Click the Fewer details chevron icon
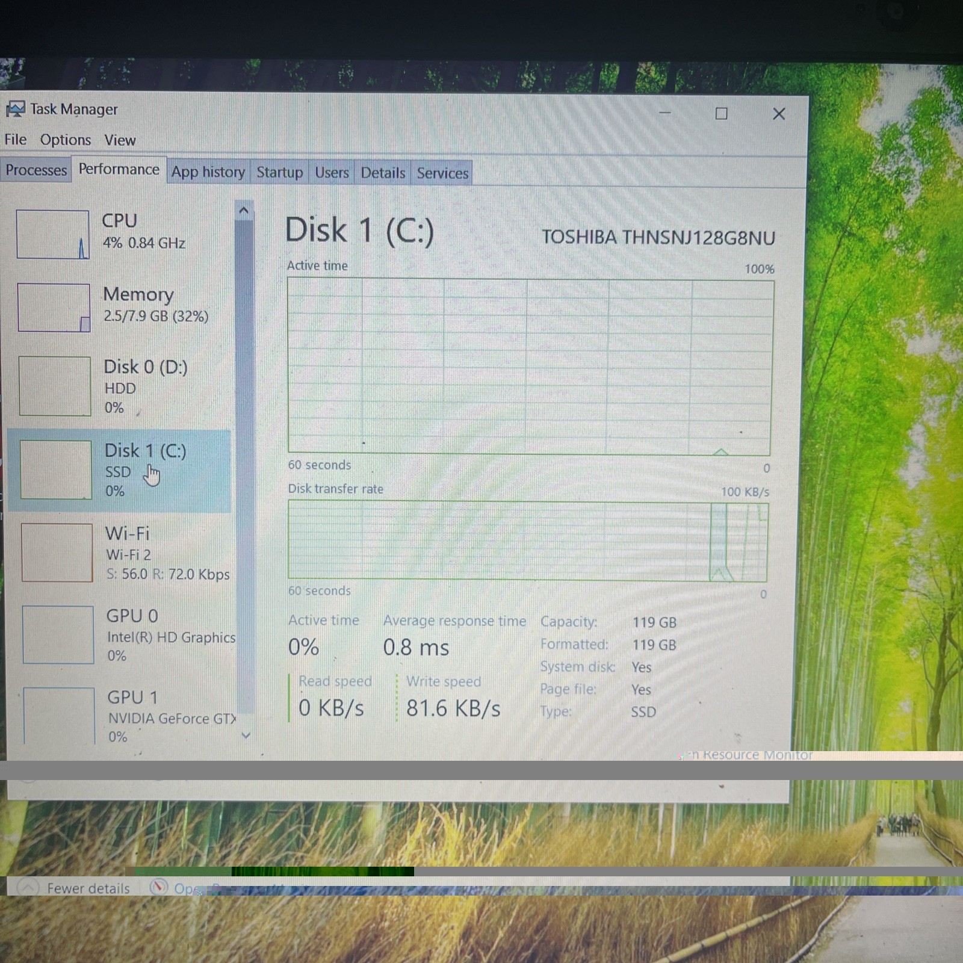 [x=28, y=888]
